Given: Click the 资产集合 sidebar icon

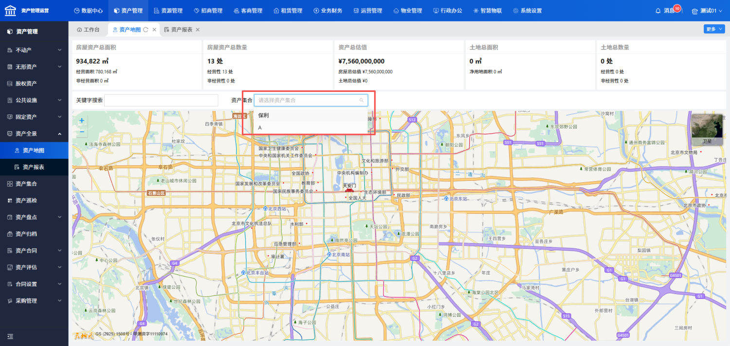Looking at the screenshot, I should pos(10,184).
